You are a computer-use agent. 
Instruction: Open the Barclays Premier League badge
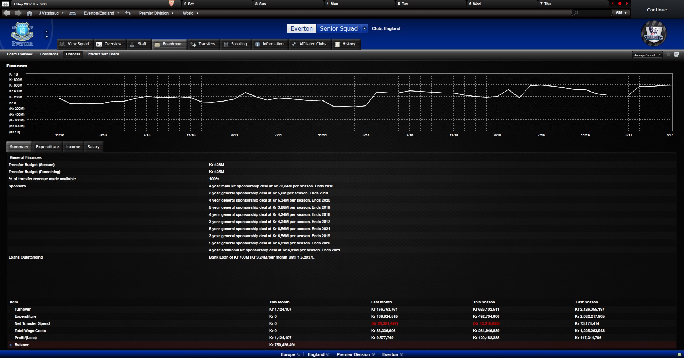click(654, 34)
